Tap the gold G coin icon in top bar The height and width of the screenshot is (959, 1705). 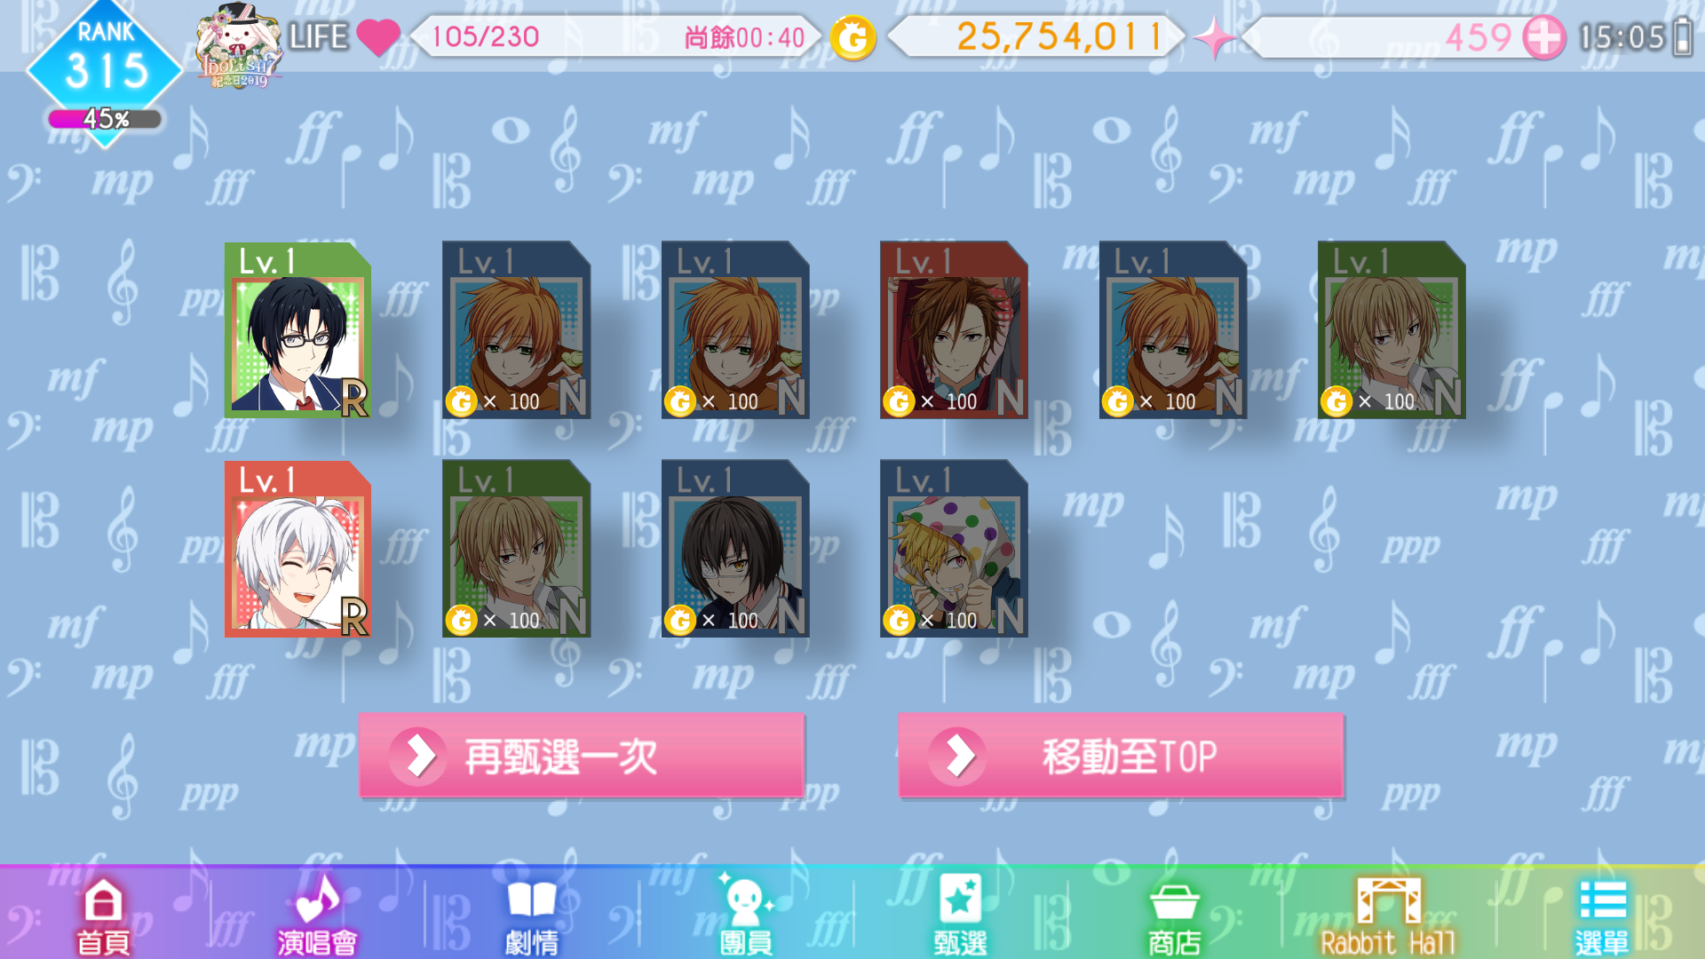(852, 37)
